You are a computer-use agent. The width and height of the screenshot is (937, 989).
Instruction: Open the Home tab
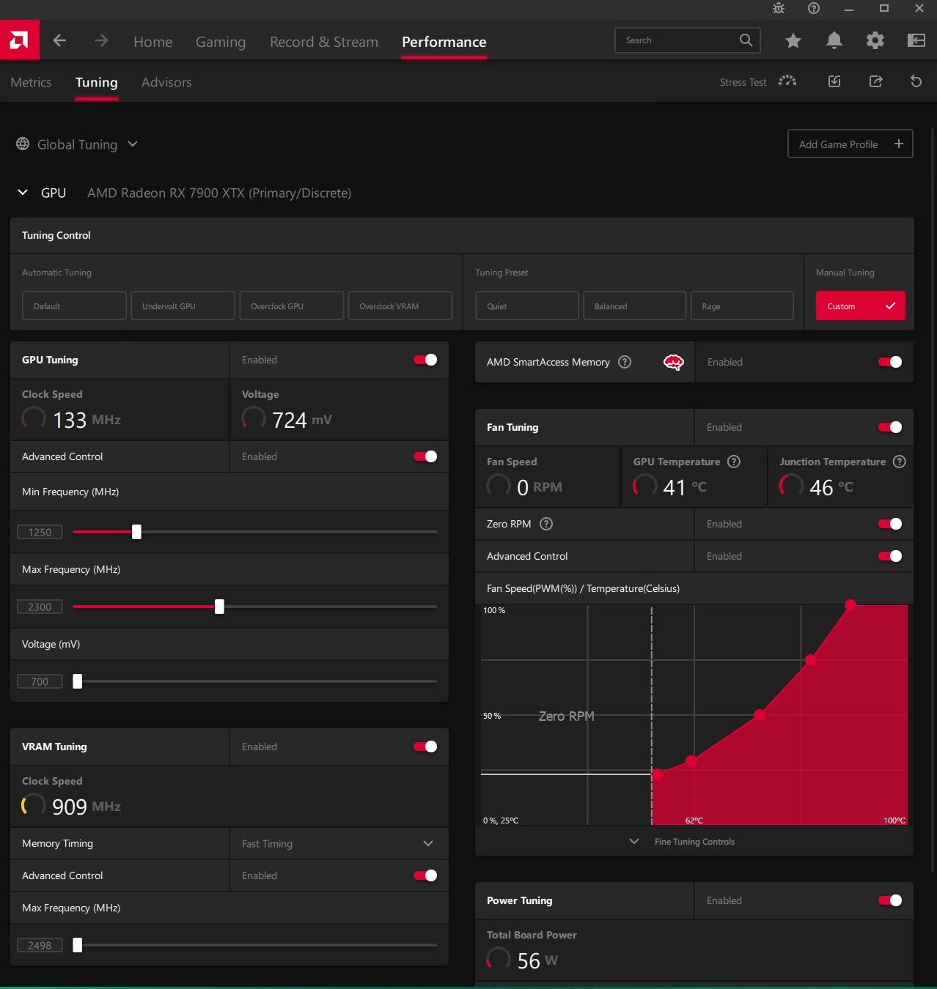tap(153, 42)
